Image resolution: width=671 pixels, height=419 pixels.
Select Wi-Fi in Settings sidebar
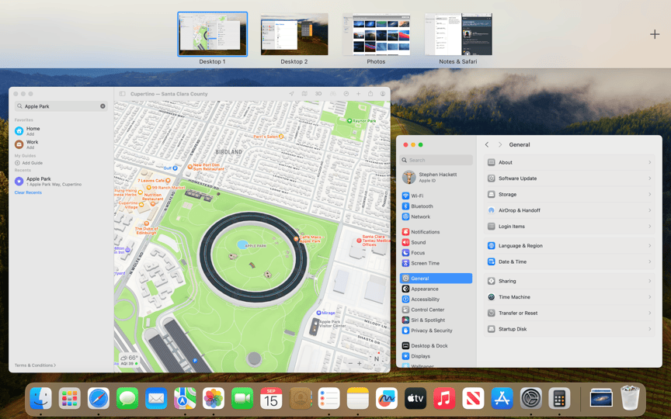coord(436,196)
